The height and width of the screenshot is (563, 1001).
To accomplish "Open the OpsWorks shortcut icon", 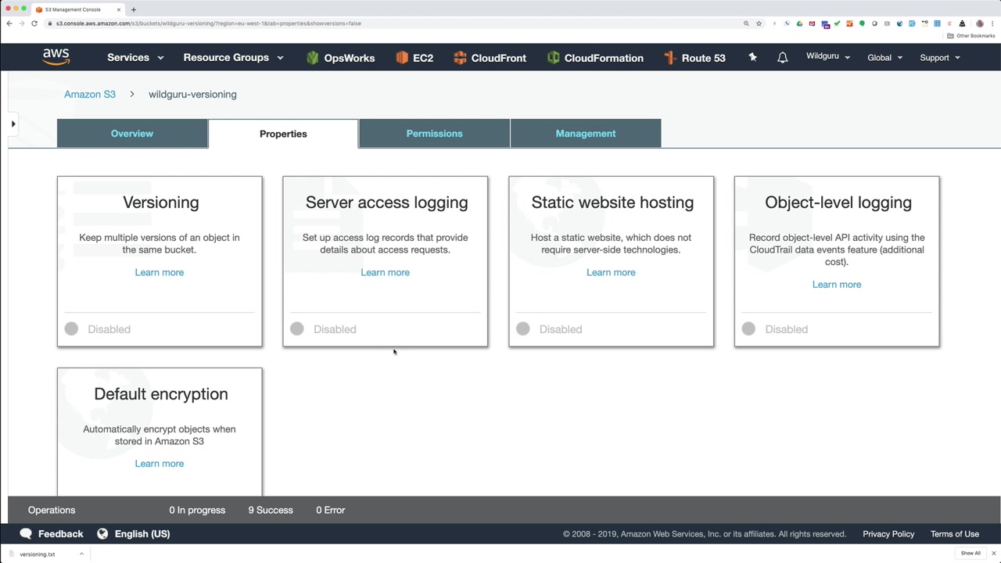I will point(313,58).
